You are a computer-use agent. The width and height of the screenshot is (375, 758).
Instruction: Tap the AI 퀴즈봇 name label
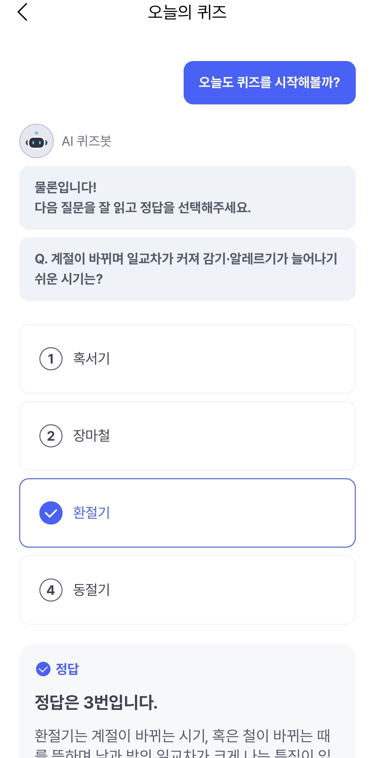tap(86, 141)
